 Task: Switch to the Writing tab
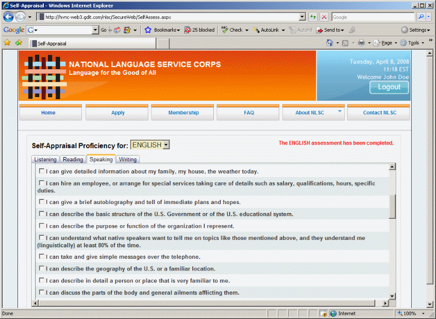click(128, 159)
